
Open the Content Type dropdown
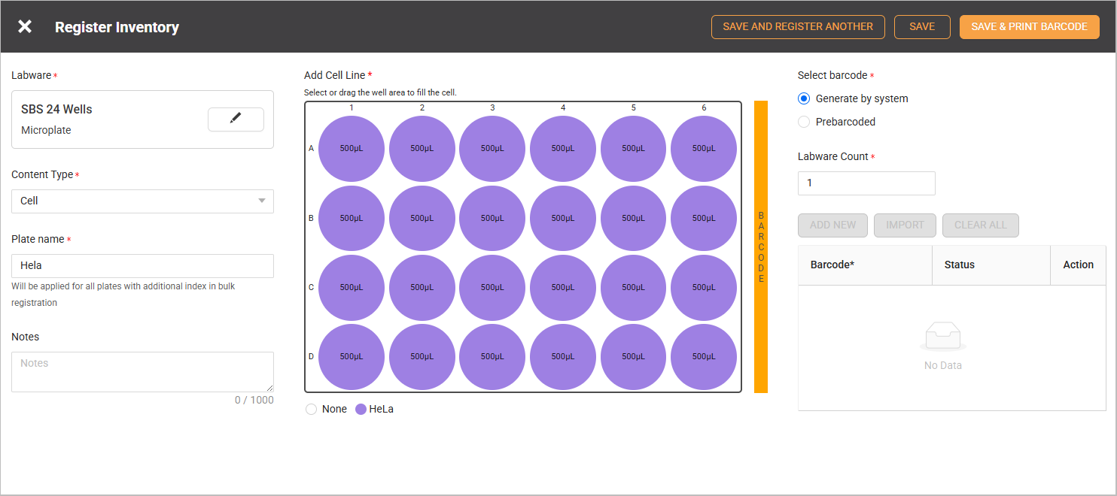[x=142, y=201]
